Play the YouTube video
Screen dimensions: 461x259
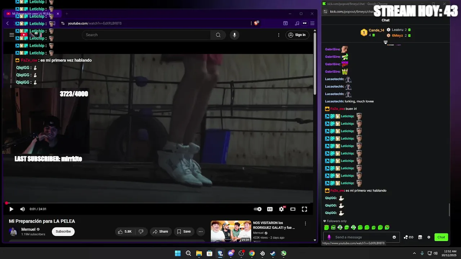coord(11,209)
